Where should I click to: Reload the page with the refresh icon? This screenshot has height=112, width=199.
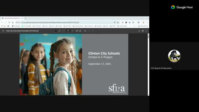coord(9,22)
